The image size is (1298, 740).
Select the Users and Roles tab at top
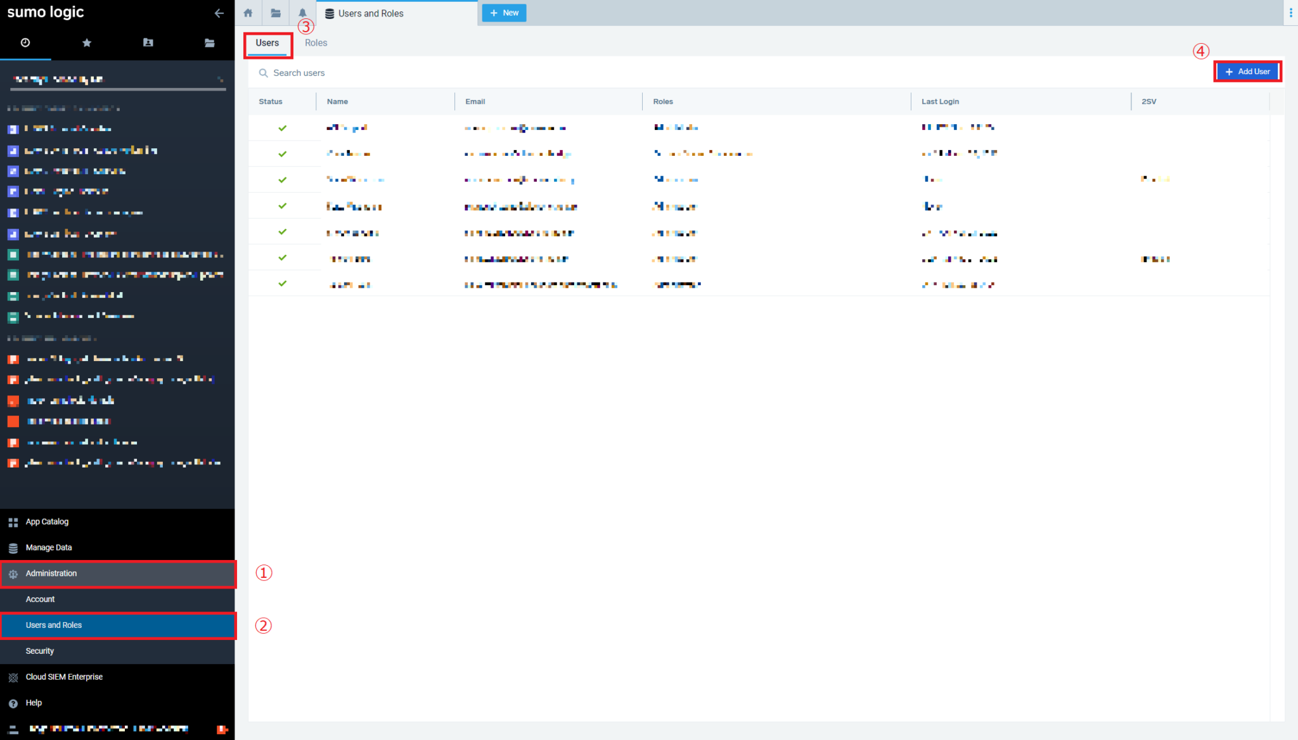(x=371, y=13)
